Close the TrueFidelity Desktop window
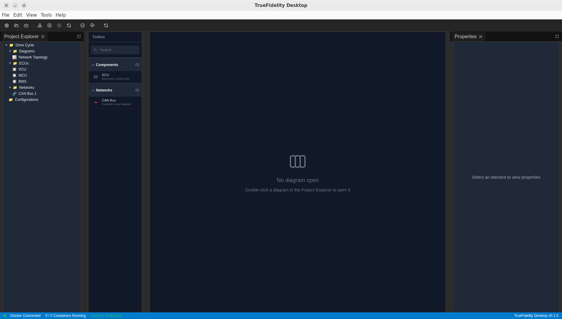Viewport: 562px width, 319px height. tap(6, 5)
